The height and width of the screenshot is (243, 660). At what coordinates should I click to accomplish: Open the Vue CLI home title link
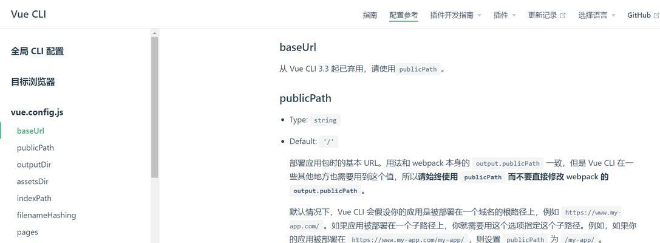tap(29, 15)
